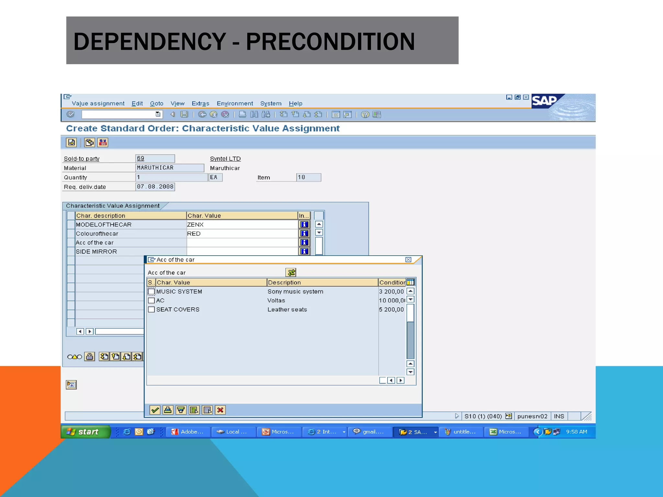Image resolution: width=663 pixels, height=497 pixels.
Task: Click the characteristics table vertical scrollbar track
Action: pyautogui.click(x=319, y=246)
